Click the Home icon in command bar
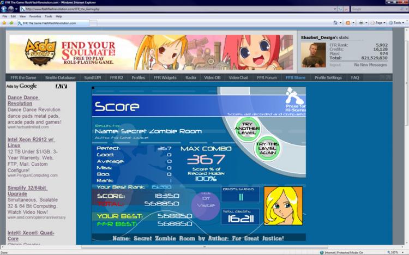The height and width of the screenshot is (255, 409). click(x=335, y=23)
